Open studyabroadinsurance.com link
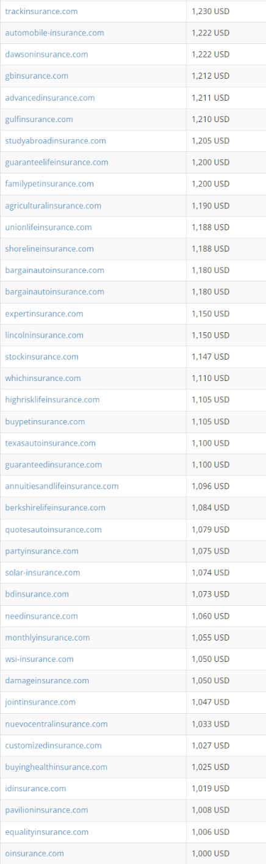 click(x=56, y=140)
